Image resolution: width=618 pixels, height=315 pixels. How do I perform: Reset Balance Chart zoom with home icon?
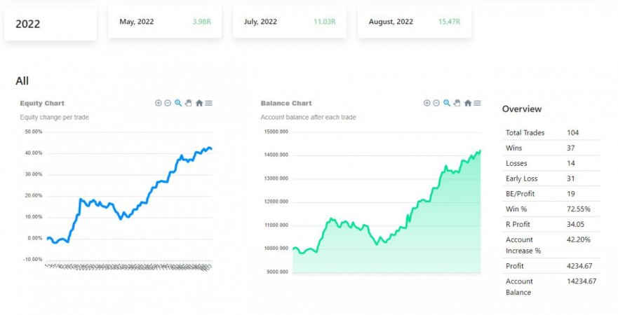point(468,103)
